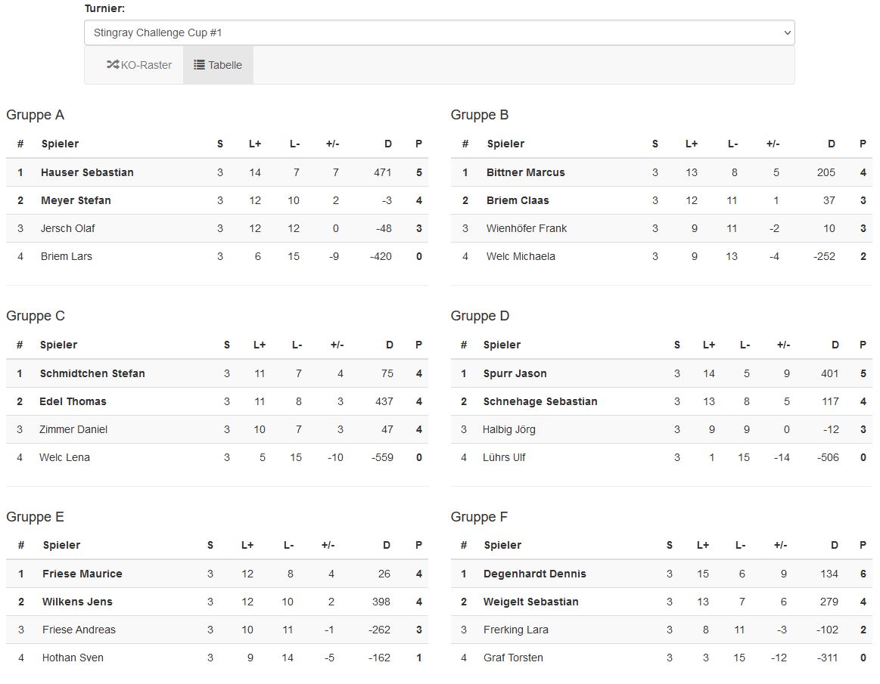The width and height of the screenshot is (880, 684).
Task: Click the shuffle icon beside KO-Raster
Action: [x=113, y=65]
